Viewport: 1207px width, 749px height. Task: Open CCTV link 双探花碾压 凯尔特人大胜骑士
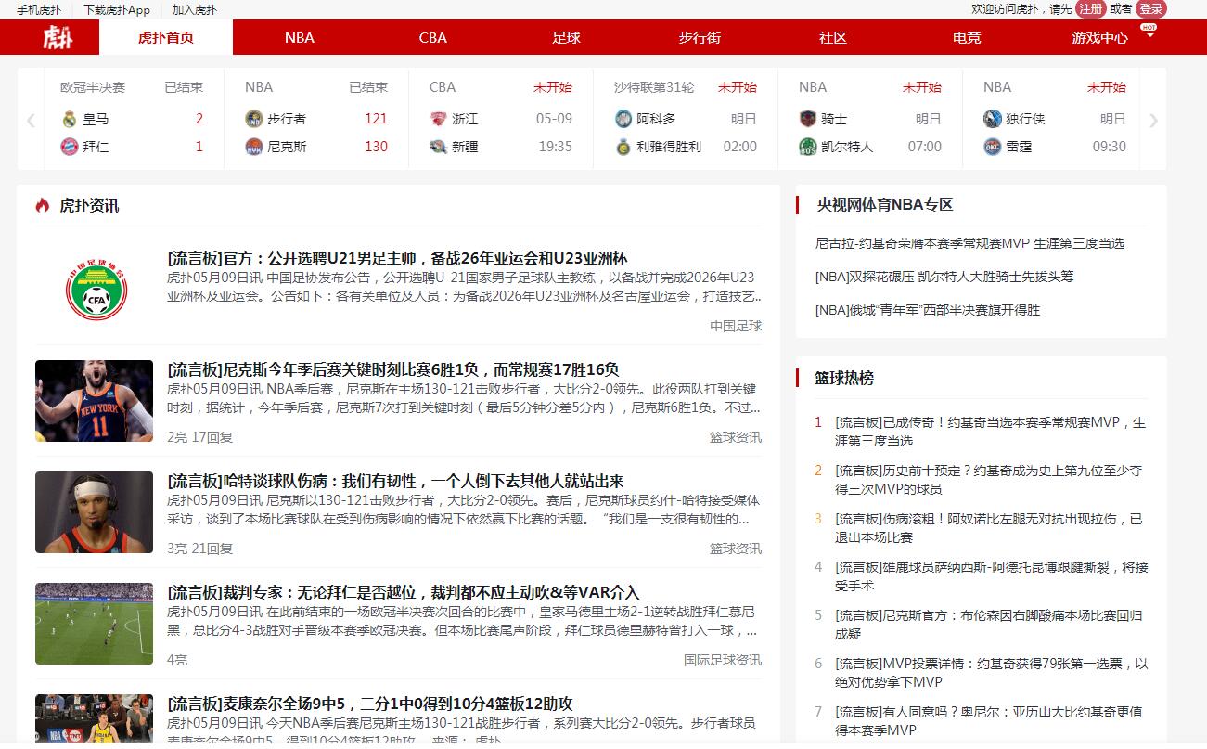944,277
